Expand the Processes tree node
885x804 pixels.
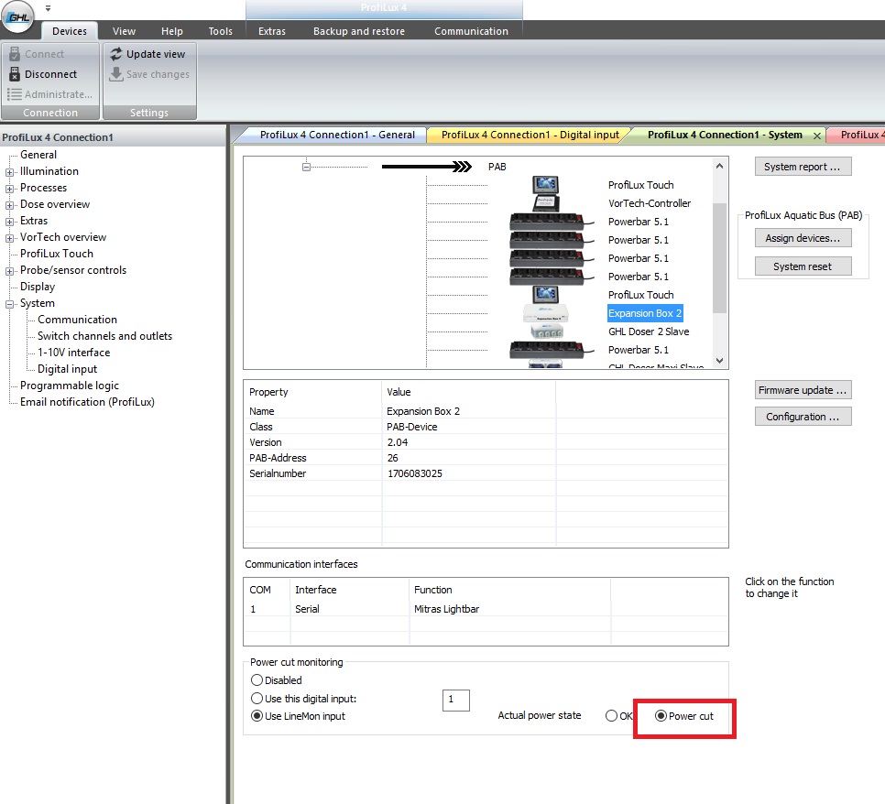(9, 189)
